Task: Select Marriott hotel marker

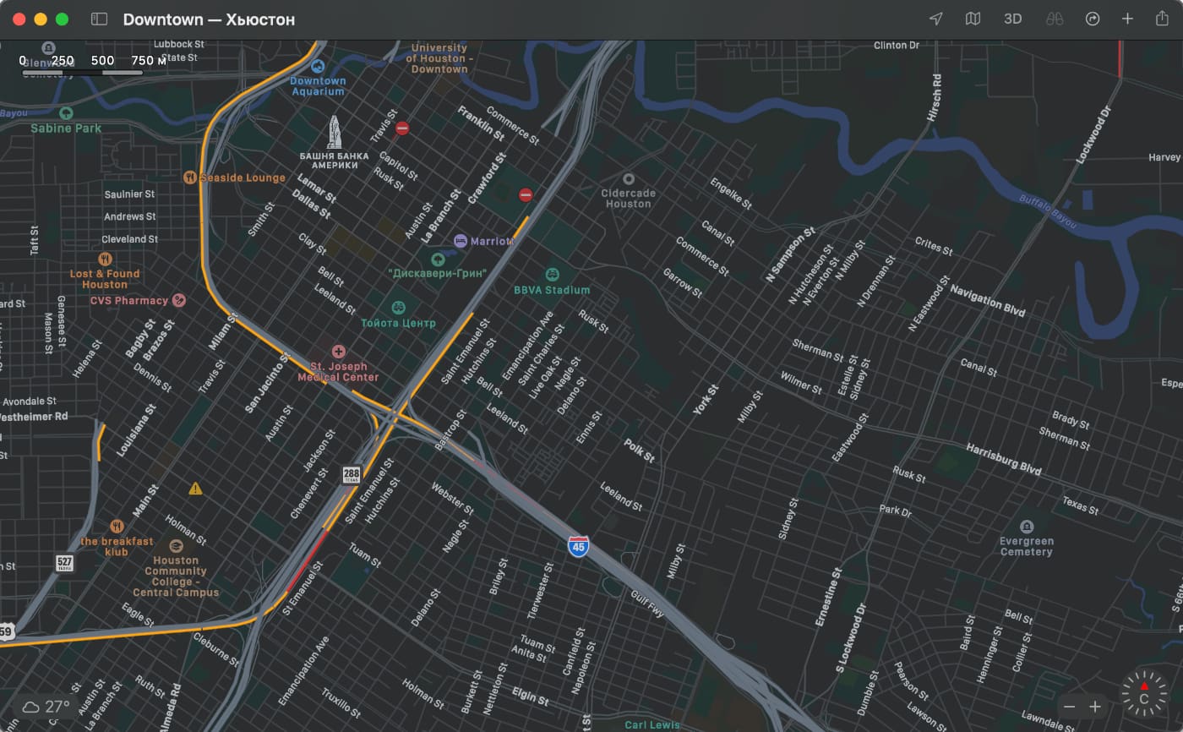Action: 460,241
